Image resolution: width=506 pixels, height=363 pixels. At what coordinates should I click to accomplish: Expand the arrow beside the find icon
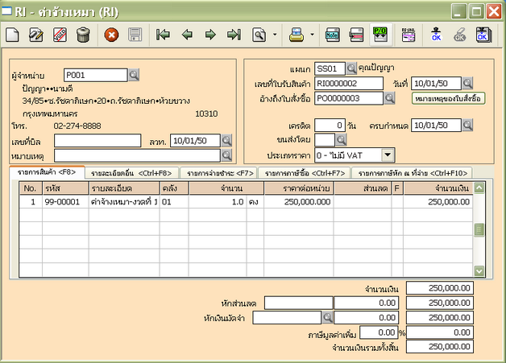275,35
